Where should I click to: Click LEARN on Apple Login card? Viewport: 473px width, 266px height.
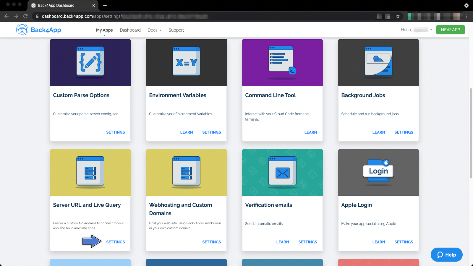coord(379,242)
